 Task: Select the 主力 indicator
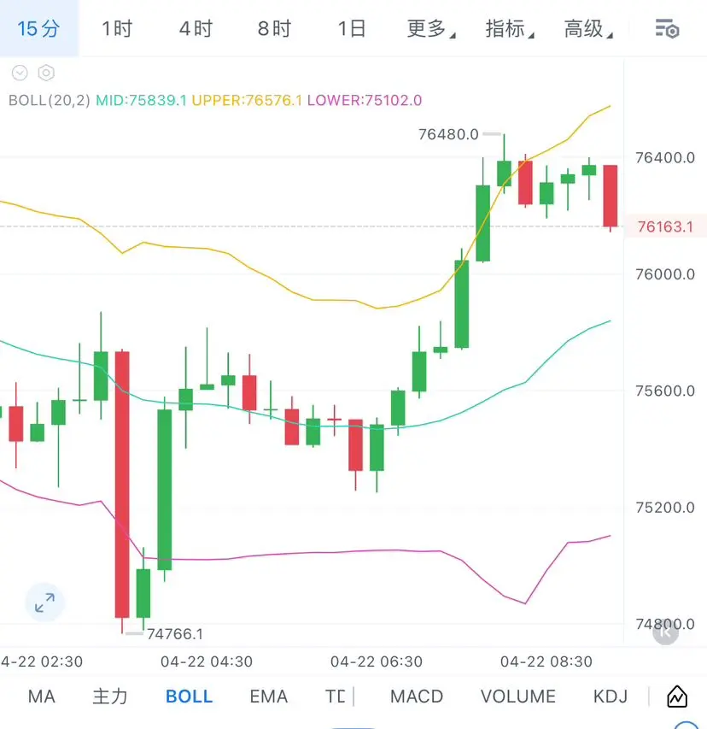[x=109, y=697]
